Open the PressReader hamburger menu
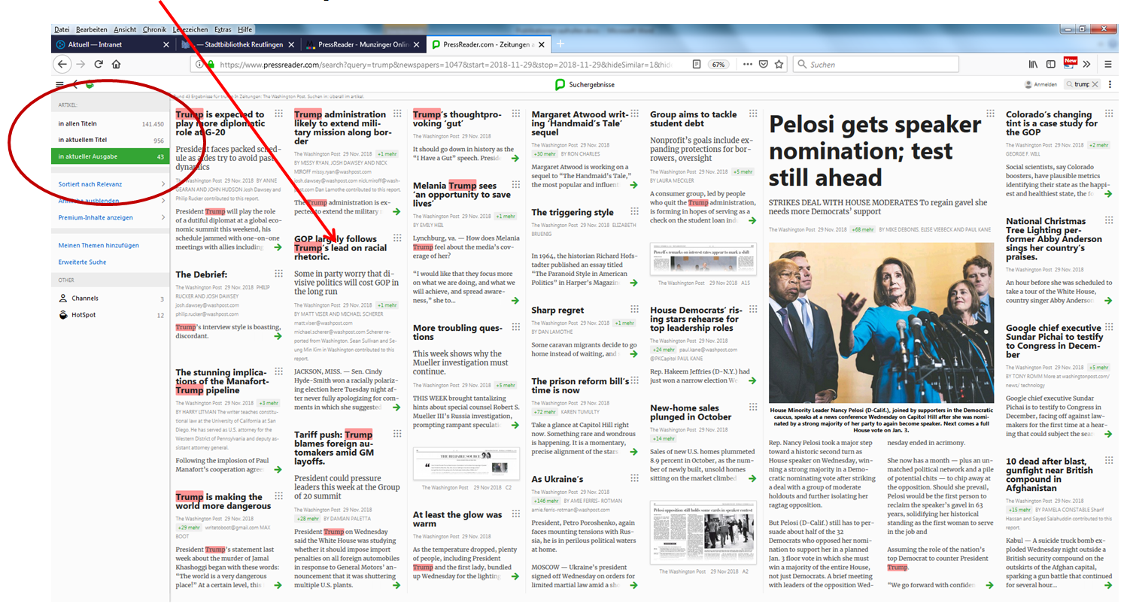 [60, 85]
